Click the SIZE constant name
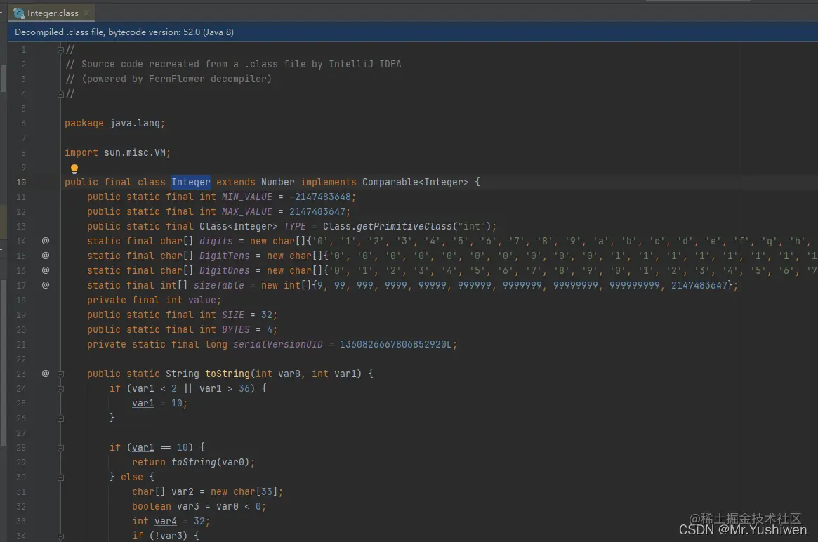 pyautogui.click(x=232, y=315)
